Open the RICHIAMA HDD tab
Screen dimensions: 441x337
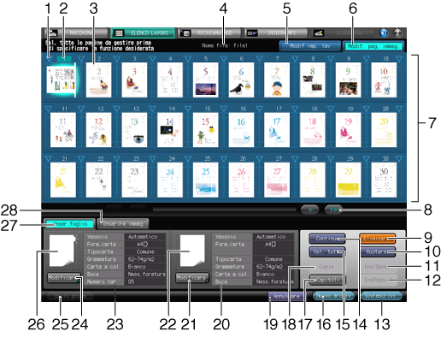209,33
